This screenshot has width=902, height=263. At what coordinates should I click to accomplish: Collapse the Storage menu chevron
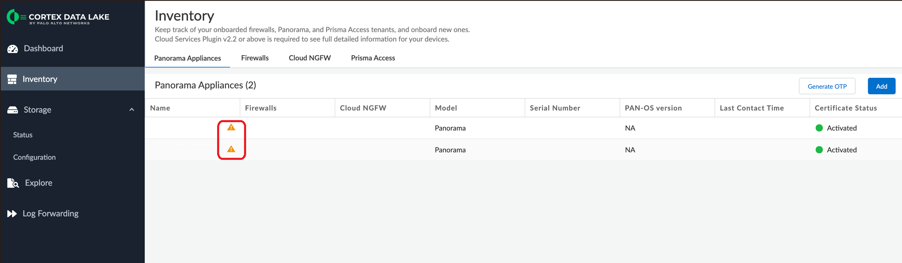[132, 110]
